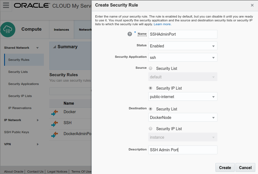Click the Docker security rule arrow icon
Image resolution: width=258 pixels, height=174 pixels.
[55, 112]
